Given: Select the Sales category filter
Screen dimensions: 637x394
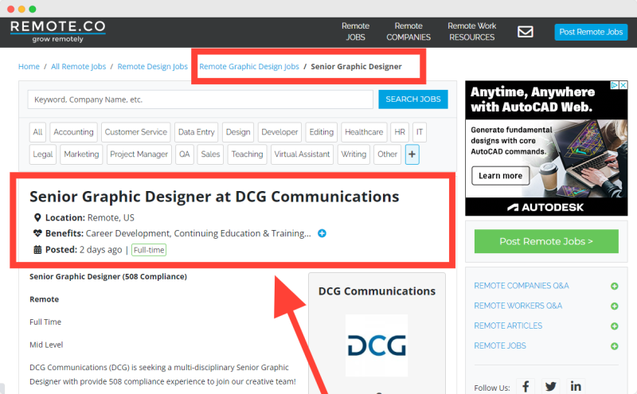Looking at the screenshot, I should pos(210,154).
